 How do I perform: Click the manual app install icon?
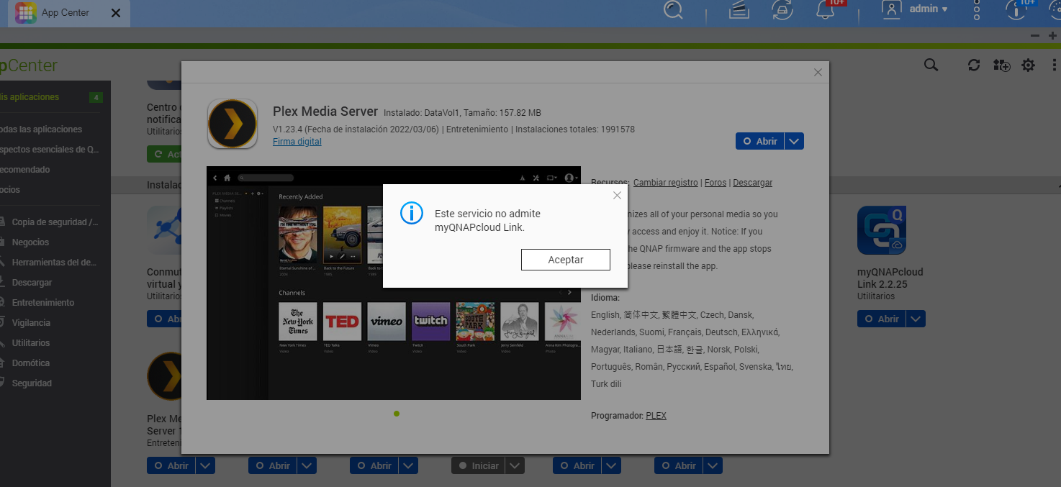(1001, 65)
